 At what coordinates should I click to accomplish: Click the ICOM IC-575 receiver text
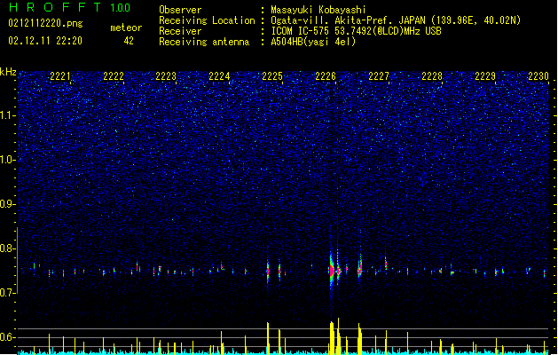pos(356,31)
